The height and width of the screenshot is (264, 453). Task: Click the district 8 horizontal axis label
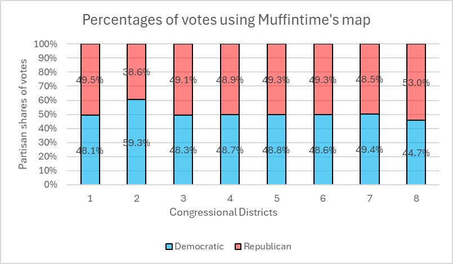pyautogui.click(x=416, y=197)
